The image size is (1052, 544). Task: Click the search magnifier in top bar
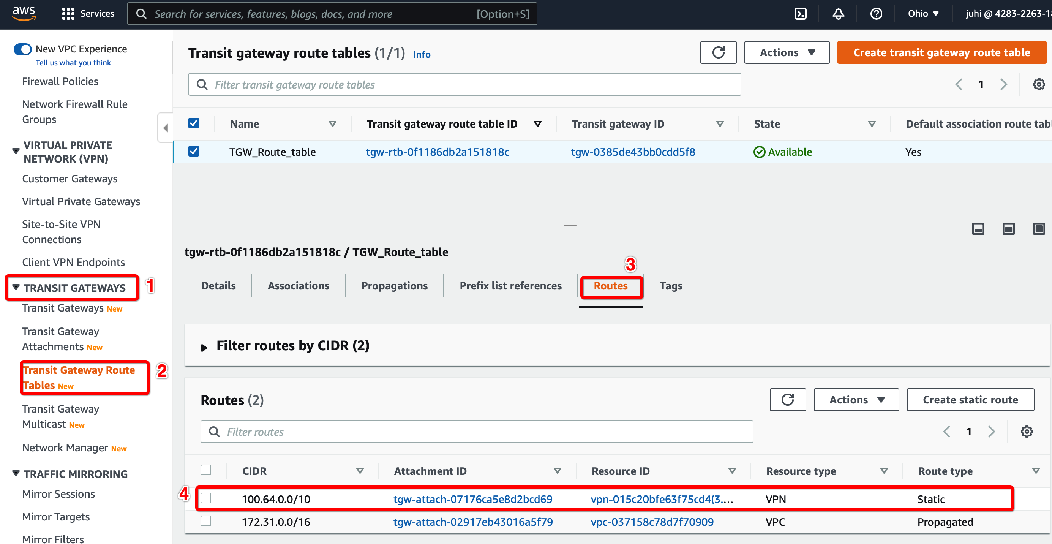[141, 14]
